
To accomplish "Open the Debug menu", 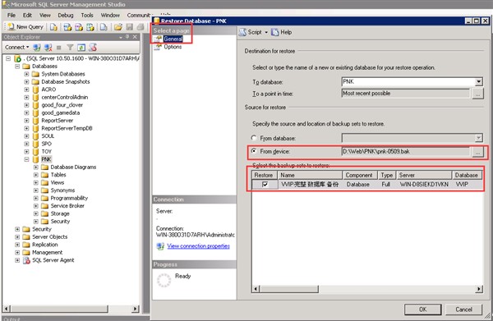I will tap(66, 15).
